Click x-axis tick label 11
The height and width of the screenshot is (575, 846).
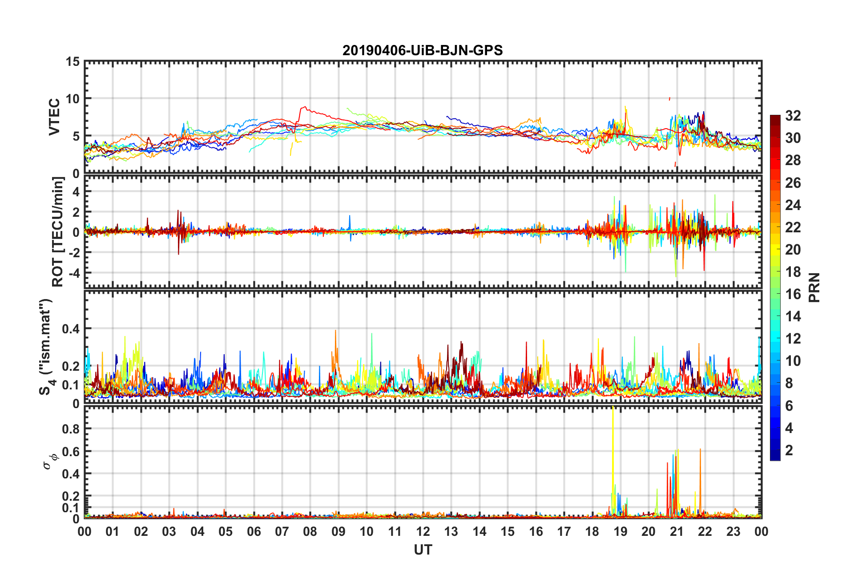tap(395, 531)
